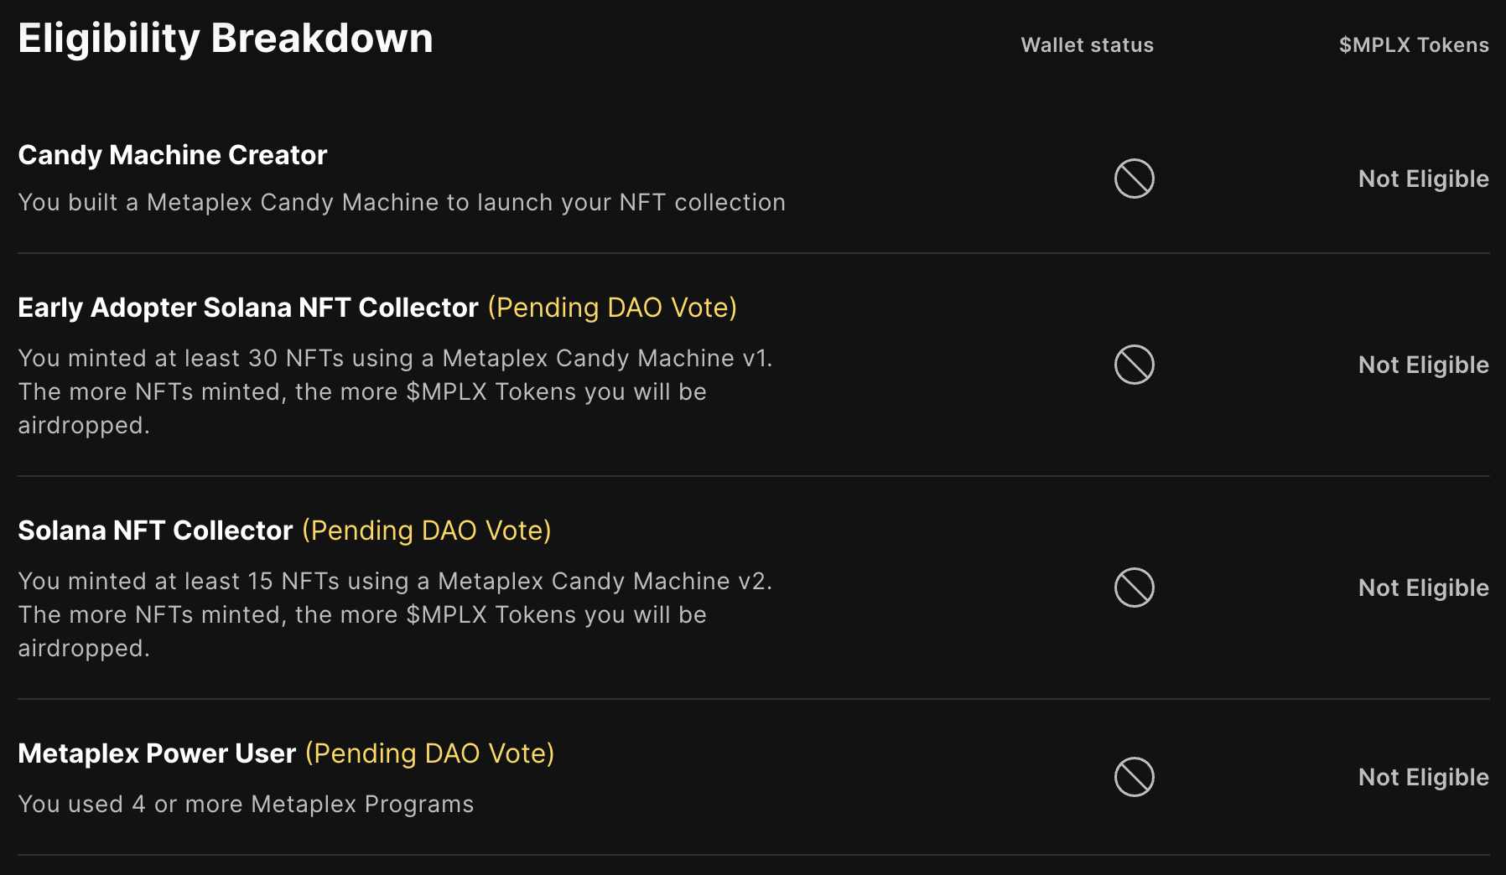Click Not Eligible in Early Adopter row
Viewport: 1506px width, 875px height.
click(x=1423, y=365)
